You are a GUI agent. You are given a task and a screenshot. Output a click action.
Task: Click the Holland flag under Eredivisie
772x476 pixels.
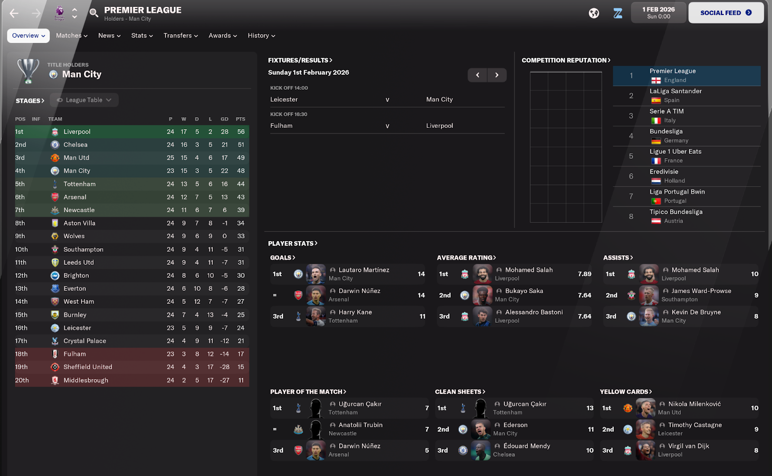[656, 181]
